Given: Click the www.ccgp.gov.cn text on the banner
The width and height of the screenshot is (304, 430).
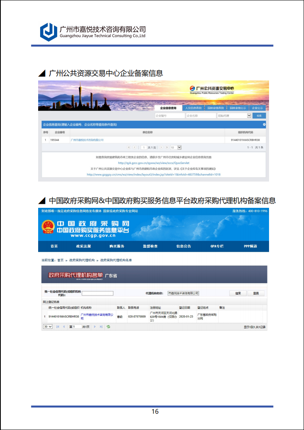Looking at the screenshot, I should pos(93,236).
